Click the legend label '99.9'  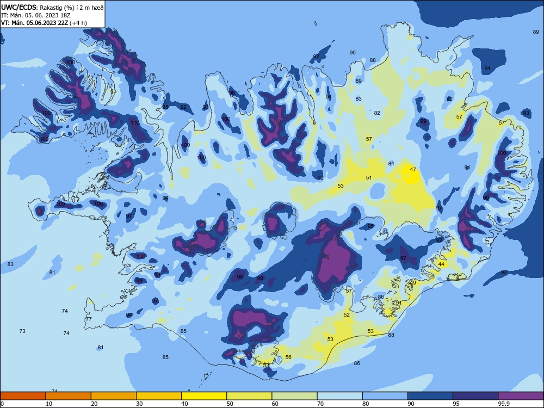[503, 404]
